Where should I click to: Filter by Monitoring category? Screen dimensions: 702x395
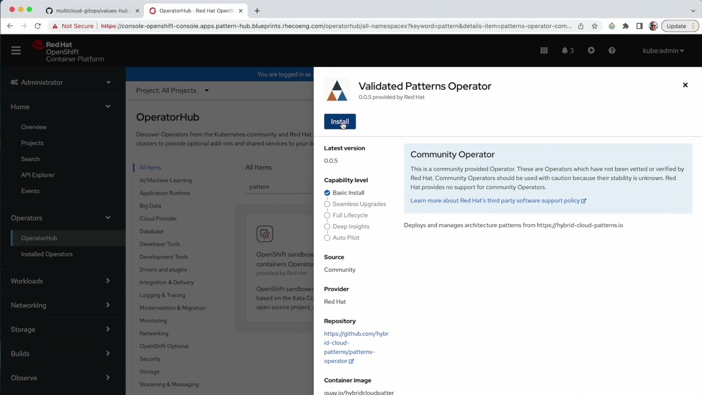pyautogui.click(x=153, y=320)
